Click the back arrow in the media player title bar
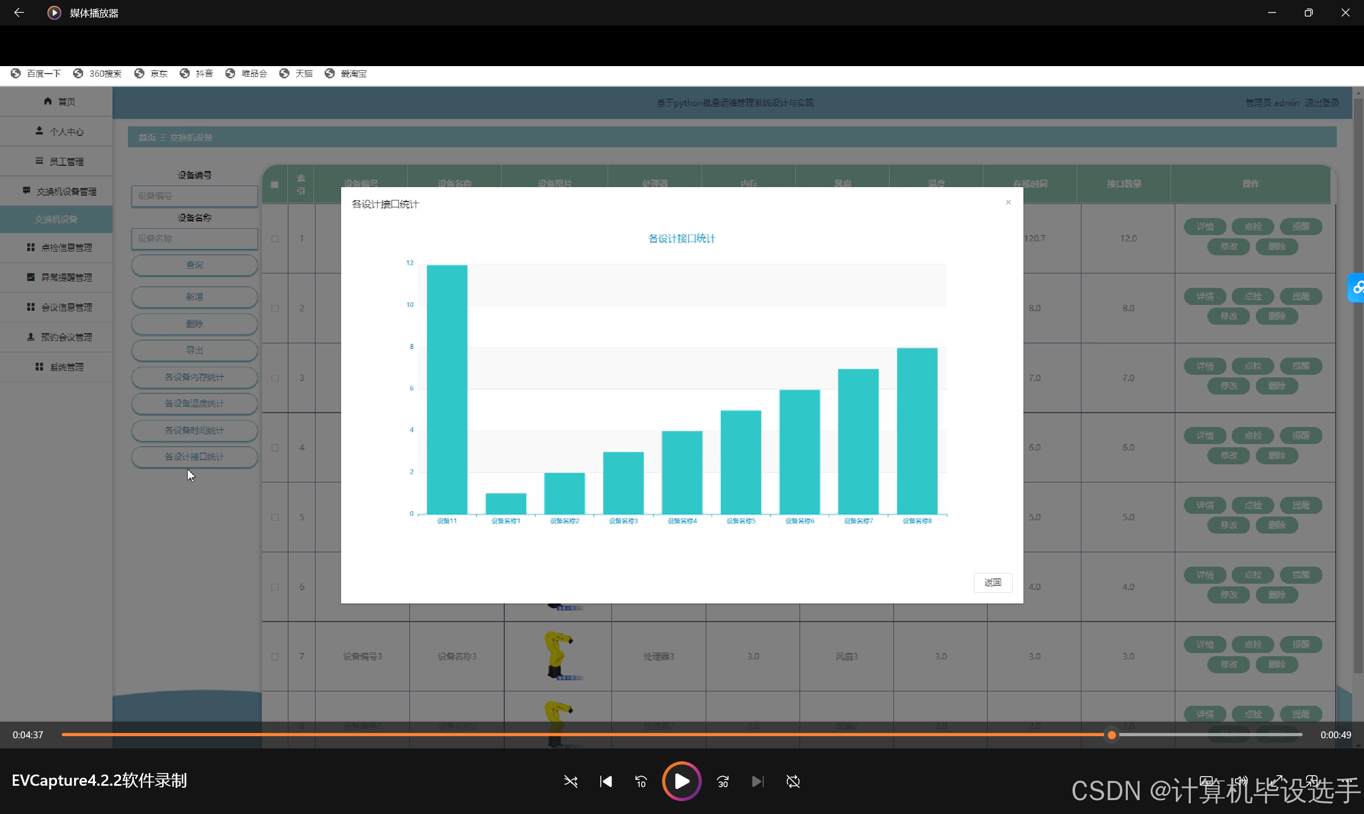The width and height of the screenshot is (1364, 814). click(x=19, y=13)
